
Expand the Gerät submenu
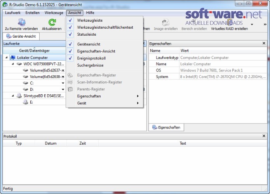click(x=105, y=103)
